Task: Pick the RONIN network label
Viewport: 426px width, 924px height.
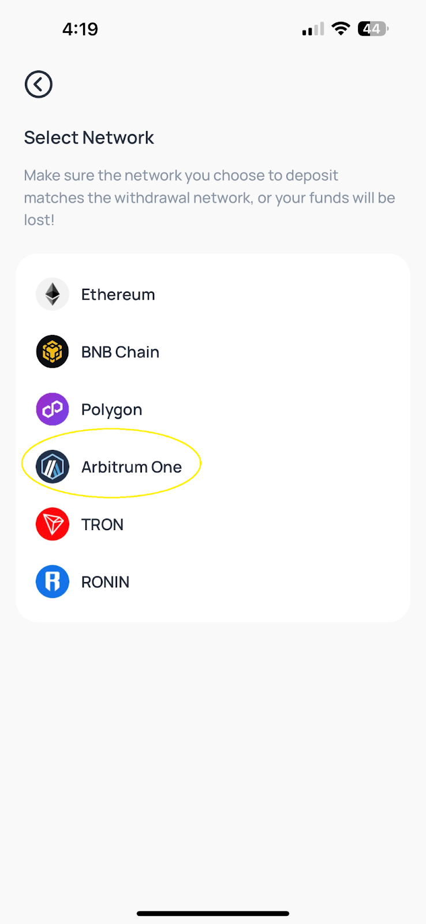Action: 105,582
